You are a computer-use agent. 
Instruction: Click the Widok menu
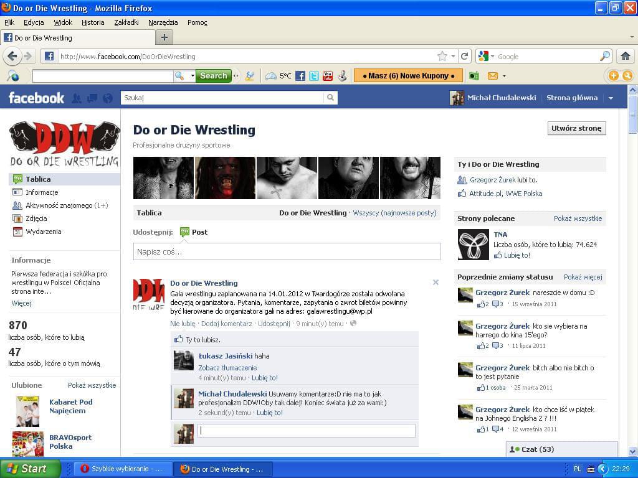[x=63, y=23]
